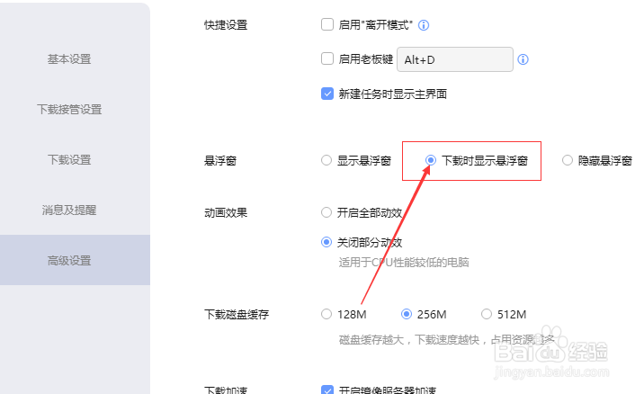Screen dimensions: 644x394
Task: Click the Alt+D boss key input field
Action: 455,59
